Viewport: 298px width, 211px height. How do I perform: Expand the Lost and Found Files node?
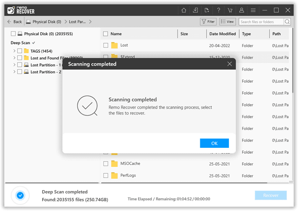click(x=14, y=58)
